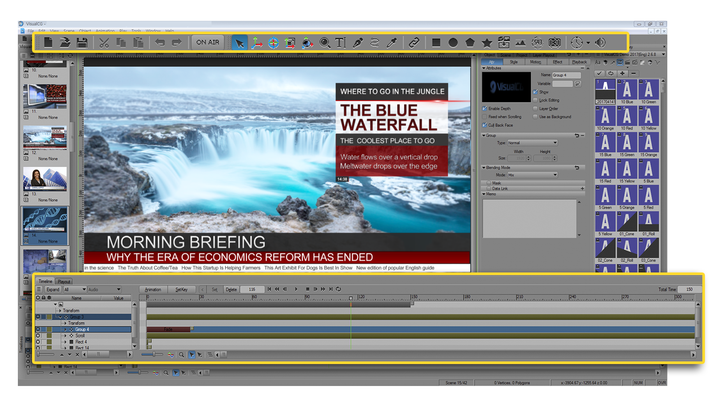The image size is (715, 402).
Task: Cut selection with the scissors icon
Action: 104,42
